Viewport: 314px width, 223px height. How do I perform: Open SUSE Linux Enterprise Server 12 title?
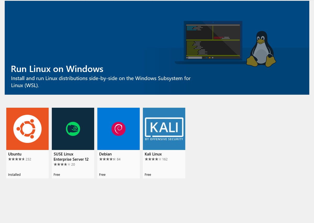(x=71, y=157)
